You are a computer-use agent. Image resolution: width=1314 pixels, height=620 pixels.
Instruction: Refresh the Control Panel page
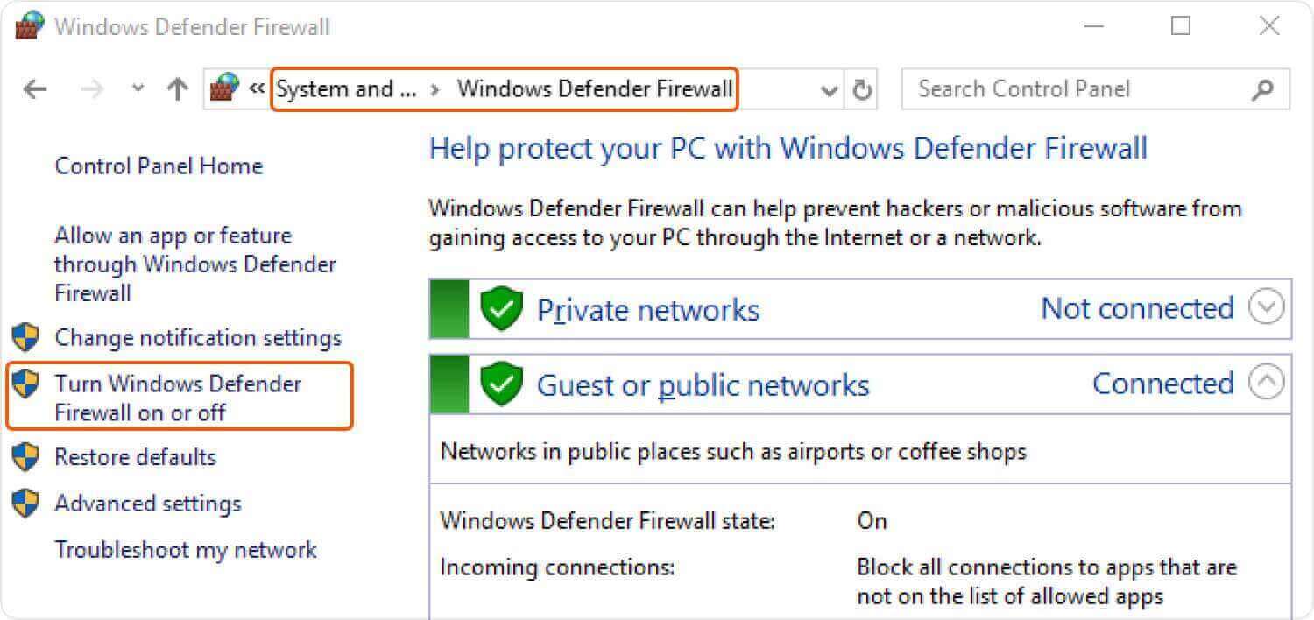pyautogui.click(x=863, y=90)
